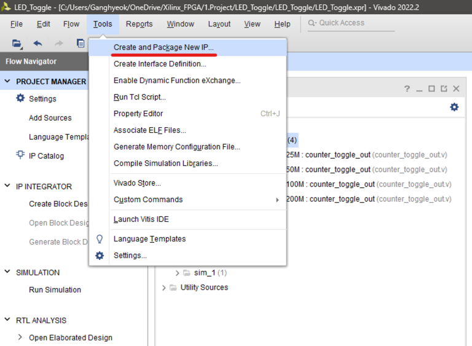Choose Enable Dynamic Function eXchange...
Screen dimensions: 472x346
tap(188, 81)
